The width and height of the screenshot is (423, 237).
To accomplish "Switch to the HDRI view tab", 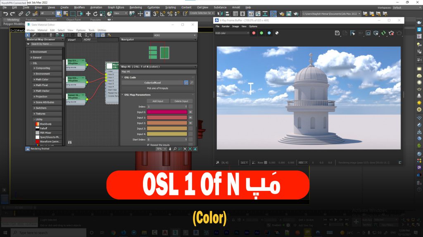I will tap(87, 40).
